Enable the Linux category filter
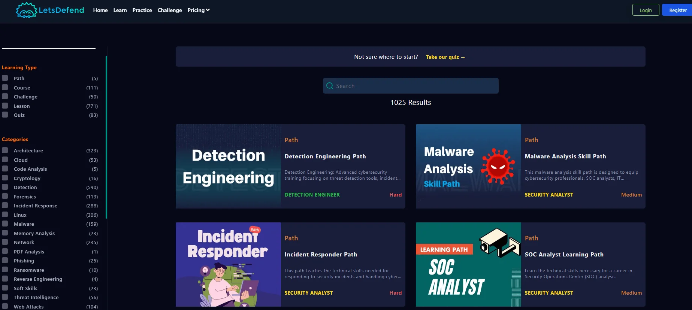692x310 pixels. pos(5,215)
